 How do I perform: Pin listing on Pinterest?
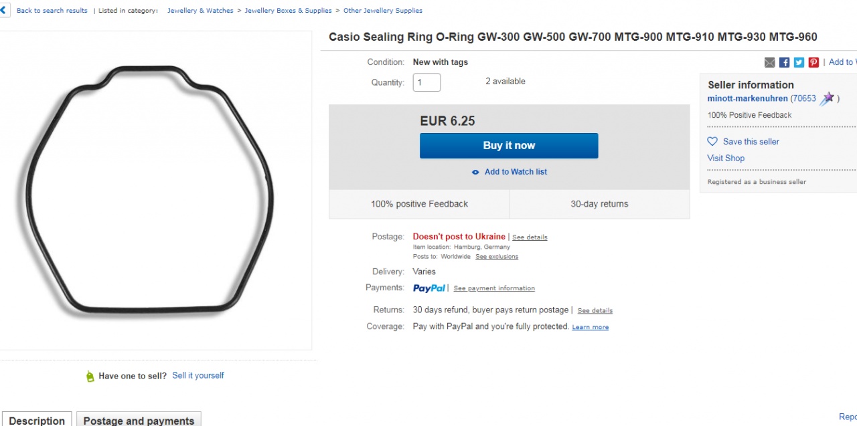(813, 62)
